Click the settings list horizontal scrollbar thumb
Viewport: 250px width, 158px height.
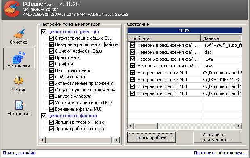[79, 140]
